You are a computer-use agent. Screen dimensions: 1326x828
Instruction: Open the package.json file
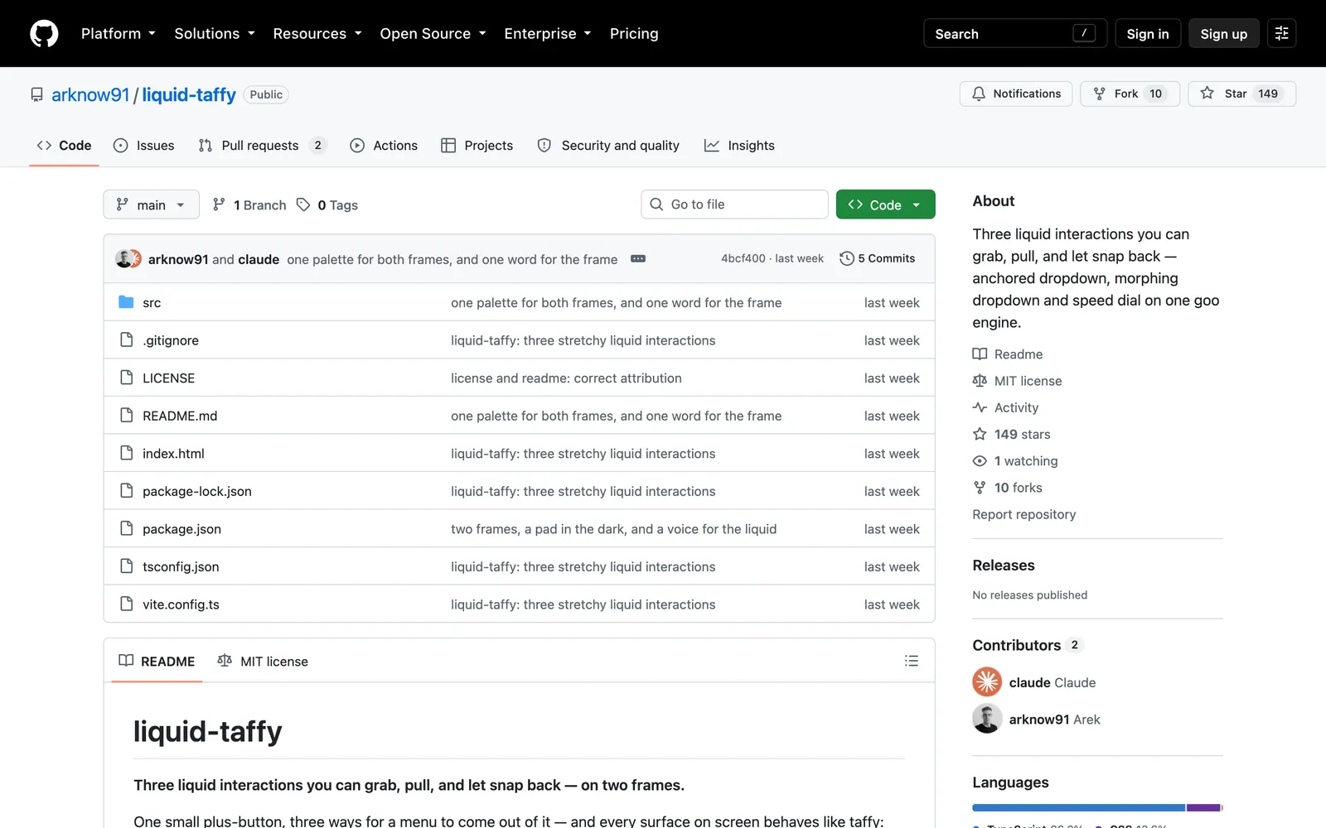(181, 529)
